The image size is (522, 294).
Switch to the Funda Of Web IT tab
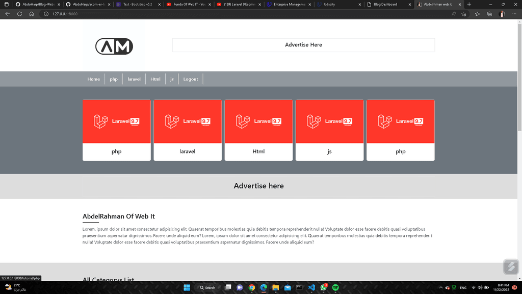point(189,4)
